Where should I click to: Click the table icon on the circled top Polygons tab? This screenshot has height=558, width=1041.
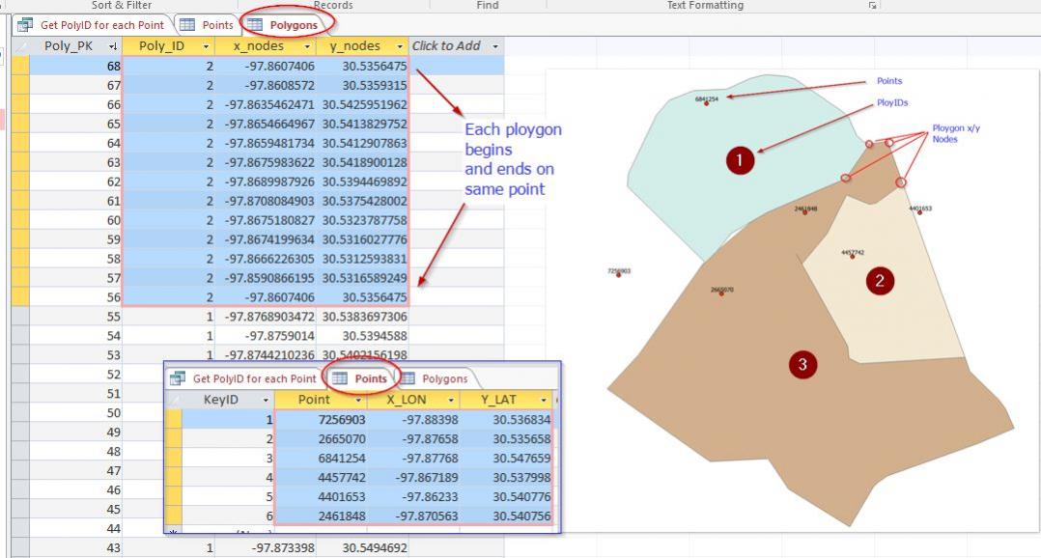tap(256, 25)
